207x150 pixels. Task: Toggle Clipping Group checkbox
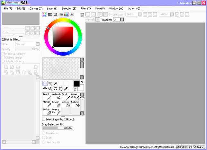[4, 57]
